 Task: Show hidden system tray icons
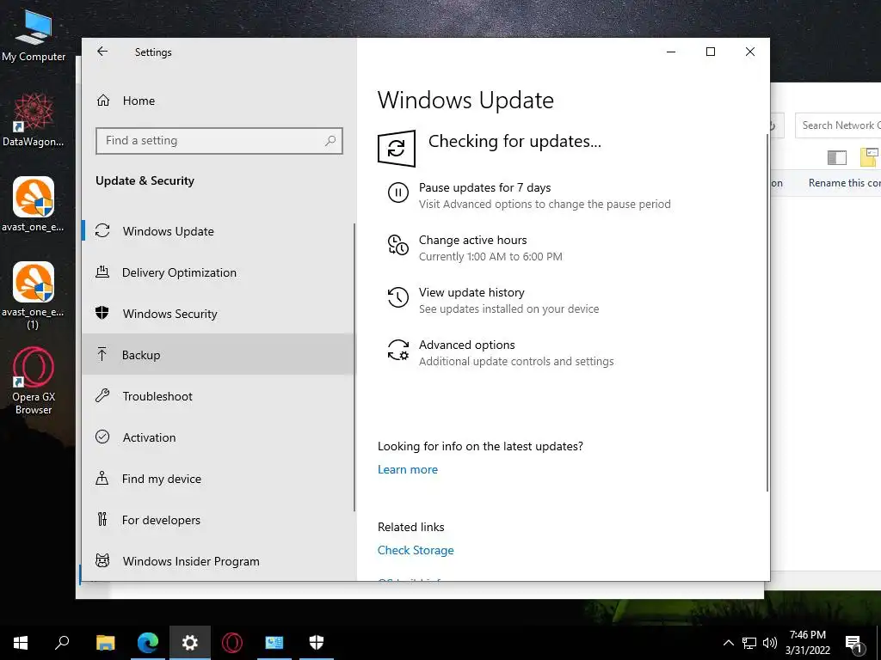[728, 643]
